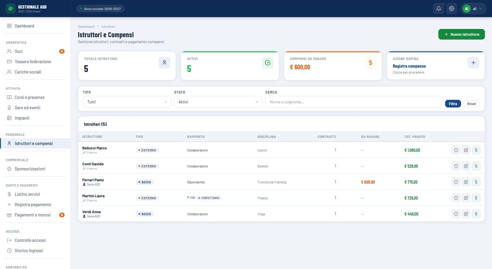
Task: Click Registra compenso quick action link
Action: point(409,66)
